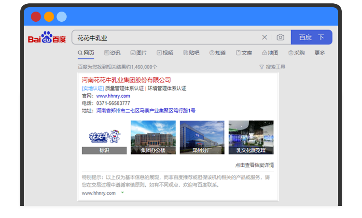Click the light blue window circle button
This screenshot has height=218, width=362.
pos(62,16)
